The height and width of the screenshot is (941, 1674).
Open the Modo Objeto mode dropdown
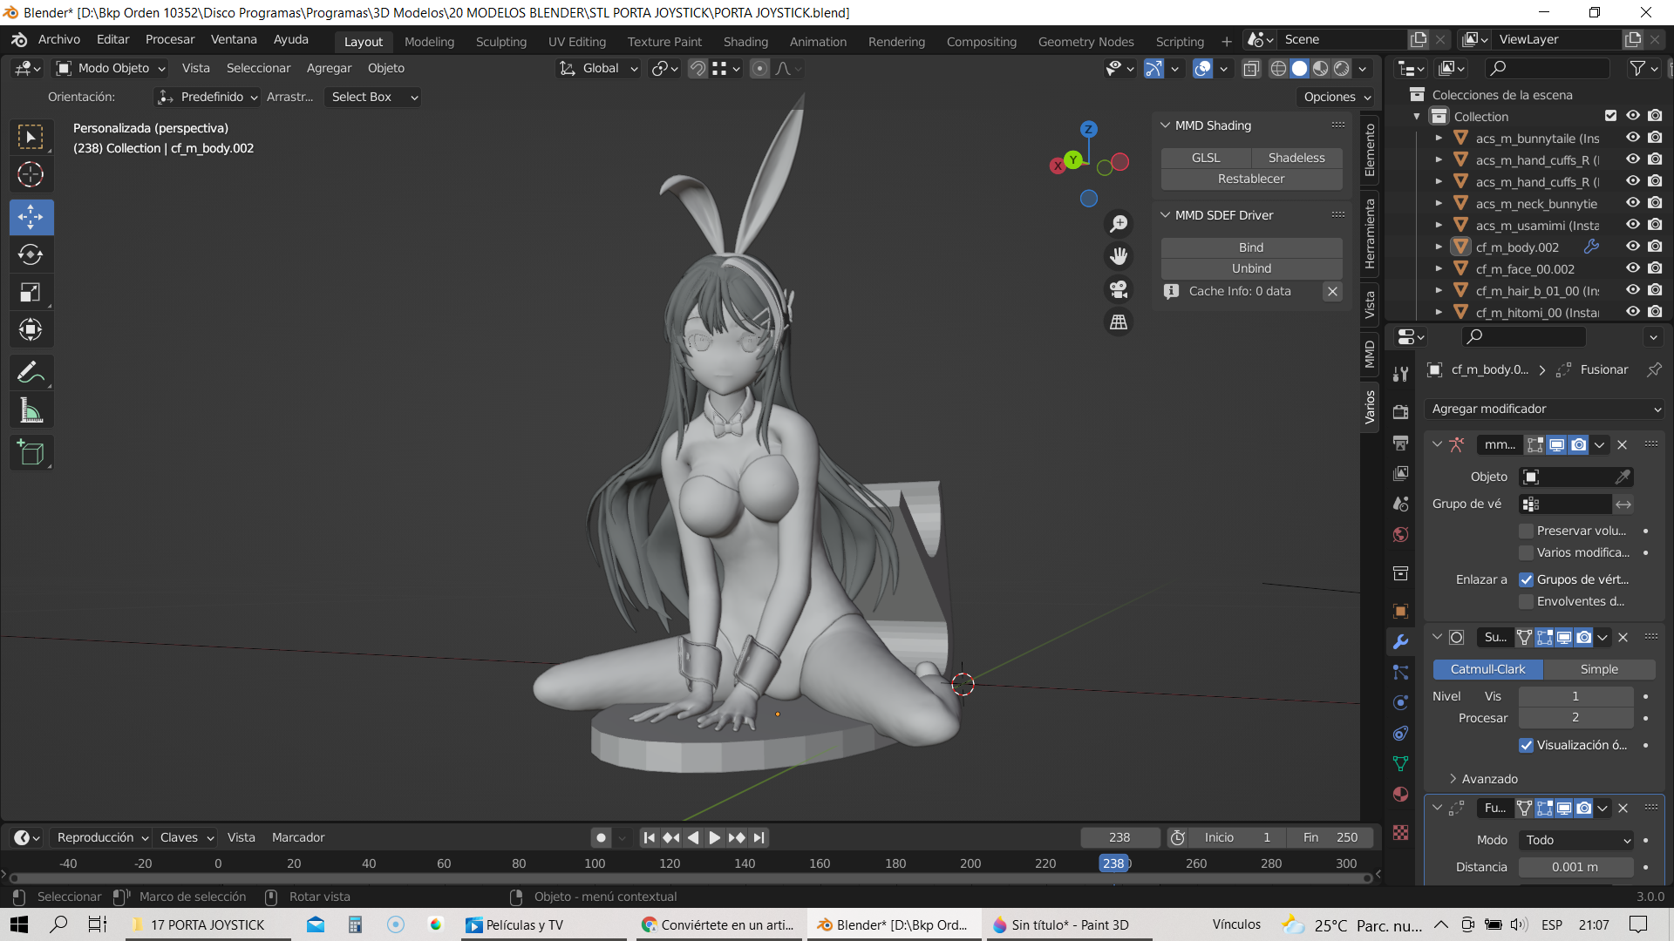pos(111,69)
